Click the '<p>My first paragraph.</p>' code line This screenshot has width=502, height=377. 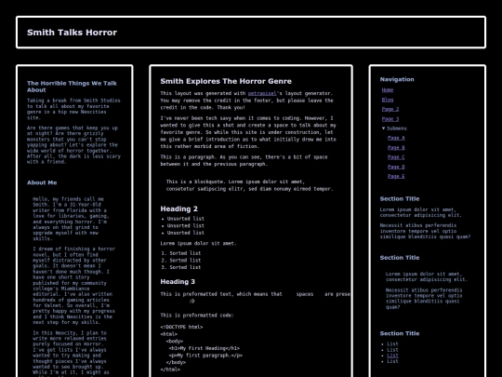[205, 356]
